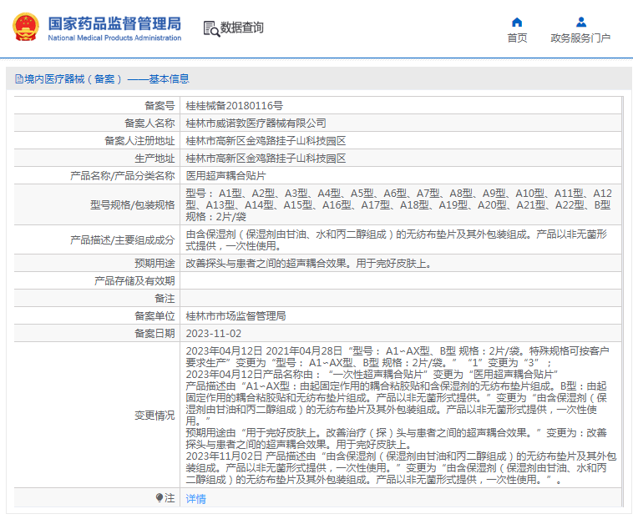The width and height of the screenshot is (633, 519).
Task: Click the 政务服务门户 person icon
Action: [x=581, y=22]
